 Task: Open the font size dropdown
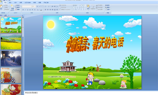click(35, 7)
